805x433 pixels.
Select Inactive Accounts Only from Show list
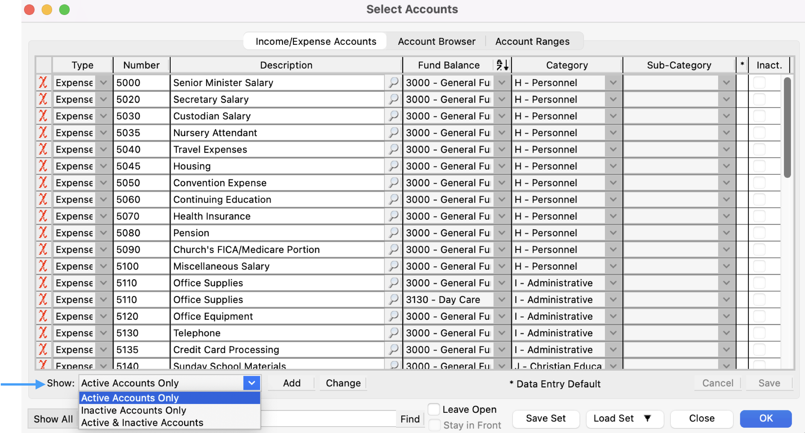coord(134,410)
